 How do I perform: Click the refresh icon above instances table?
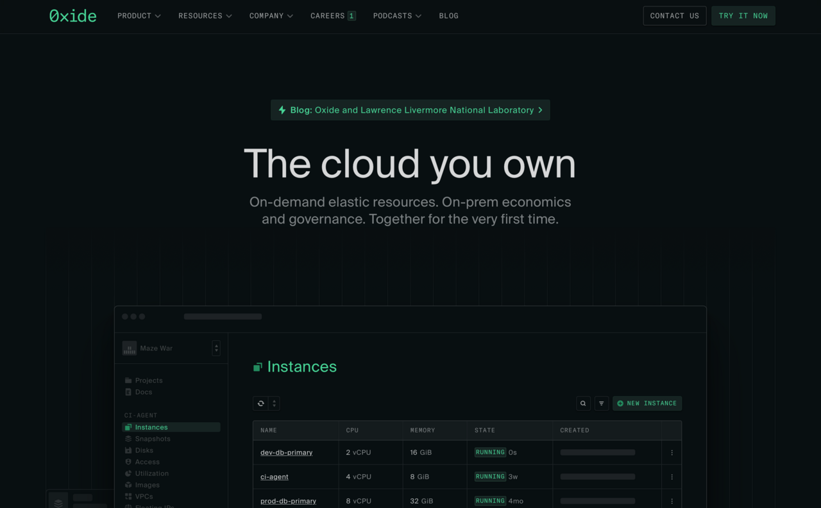(260, 404)
